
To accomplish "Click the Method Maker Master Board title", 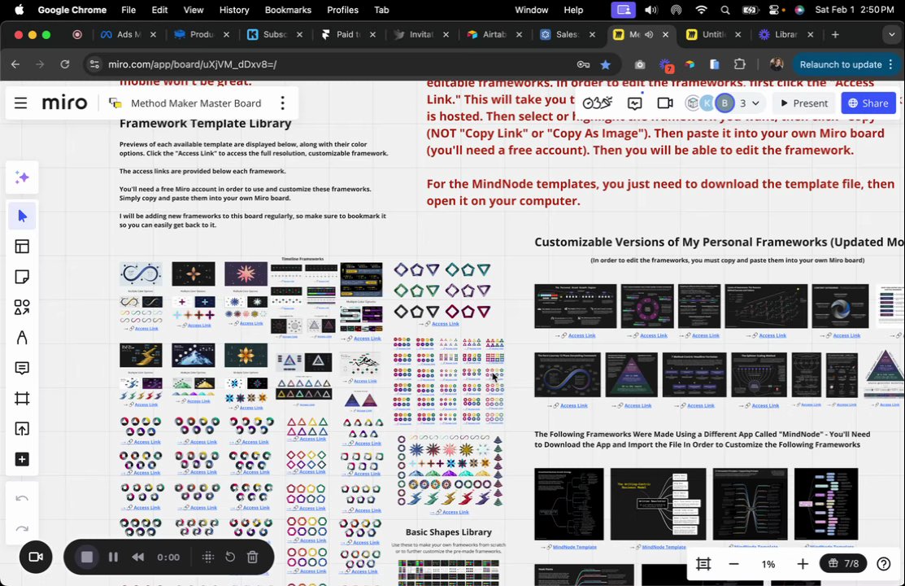I will coord(196,103).
